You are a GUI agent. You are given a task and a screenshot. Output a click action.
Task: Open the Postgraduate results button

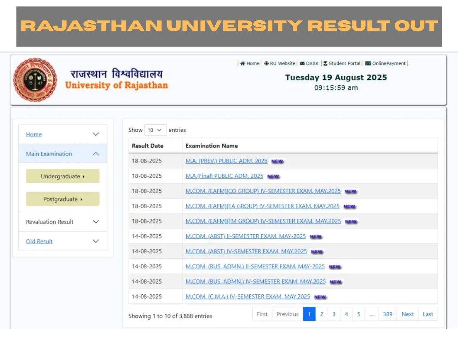tap(63, 199)
